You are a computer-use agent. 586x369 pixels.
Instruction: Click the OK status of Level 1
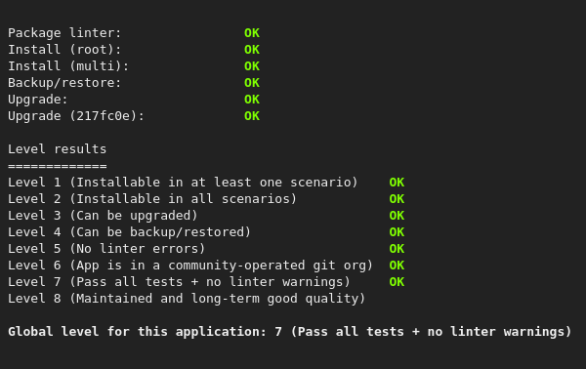397,183
